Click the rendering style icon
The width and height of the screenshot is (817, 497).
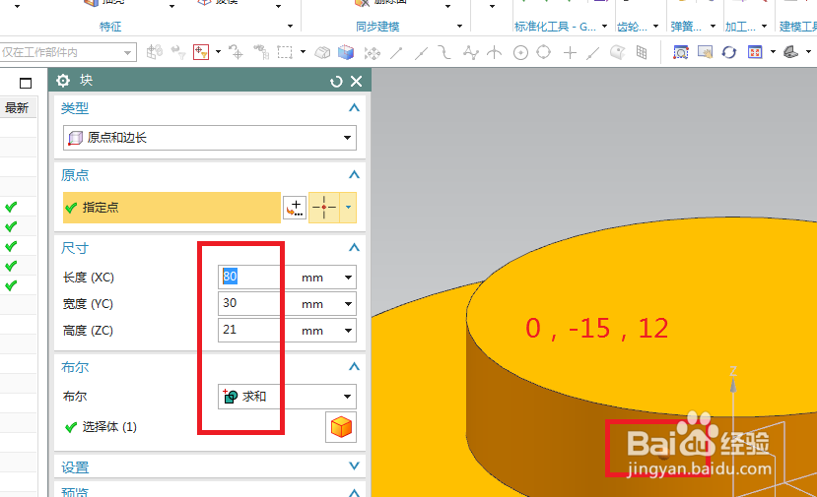(791, 52)
